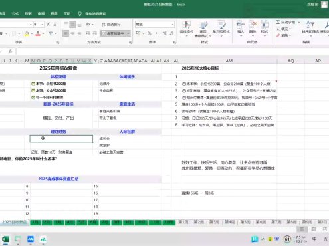The image size is (329, 246).
Task: Increase decimal places
Action: pos(165,33)
